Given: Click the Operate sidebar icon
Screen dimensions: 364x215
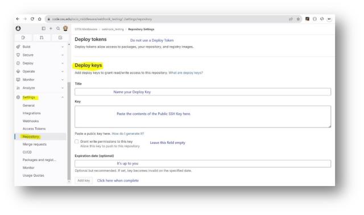Looking at the screenshot, I should [x=18, y=71].
